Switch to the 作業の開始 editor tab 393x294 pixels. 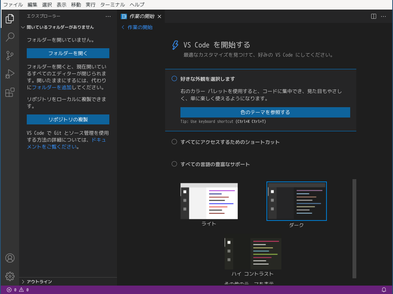[x=141, y=16]
